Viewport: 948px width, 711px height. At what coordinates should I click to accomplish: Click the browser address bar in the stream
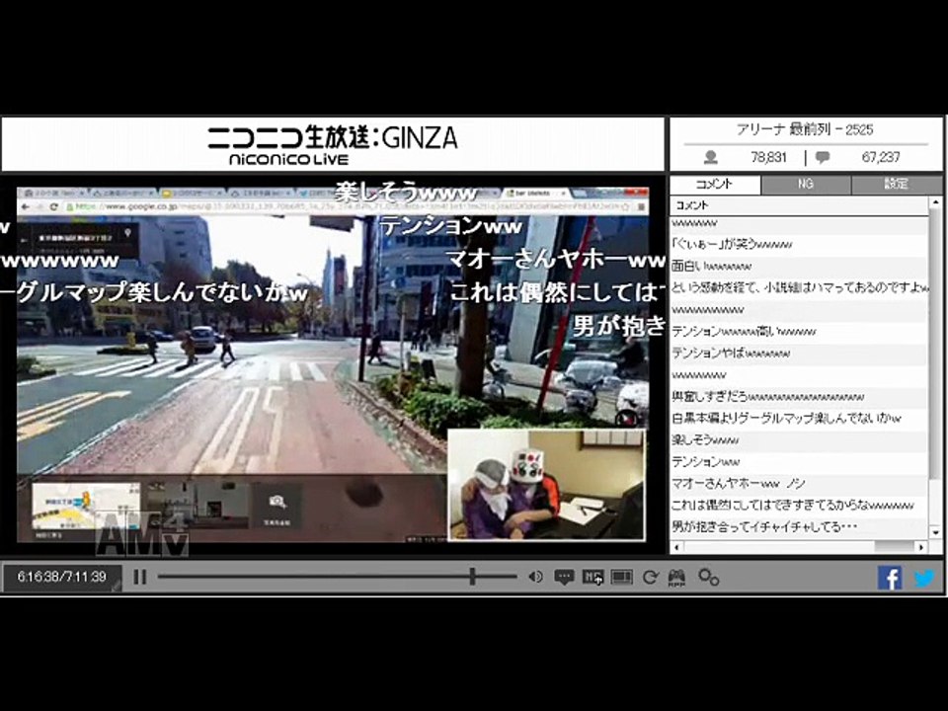pos(347,207)
